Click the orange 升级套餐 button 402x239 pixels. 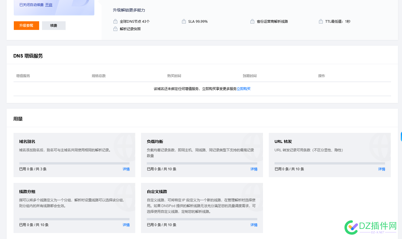pos(26,26)
